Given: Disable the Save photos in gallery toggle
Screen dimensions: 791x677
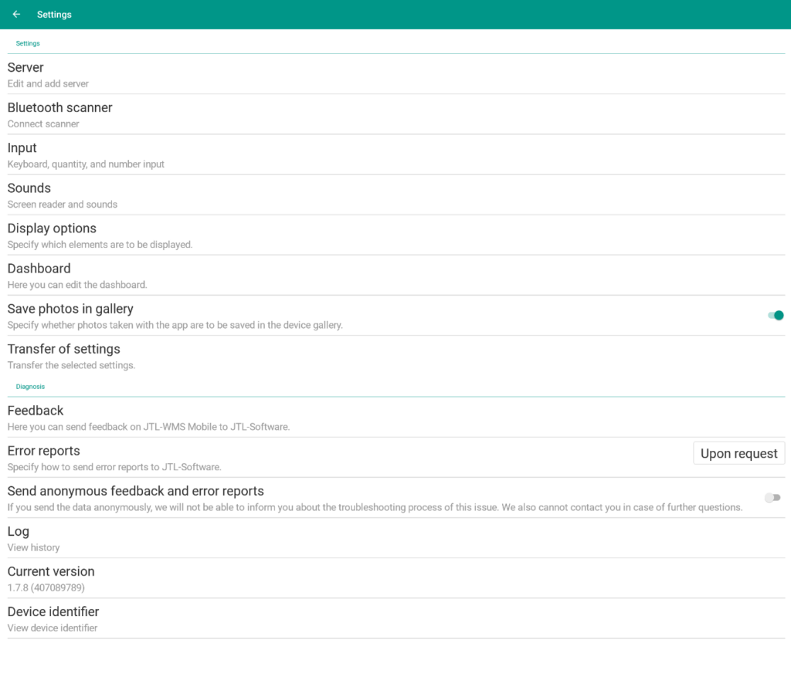Looking at the screenshot, I should [775, 315].
